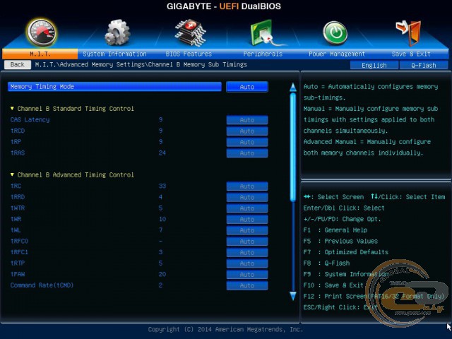Open the tRRD Auto dropdown
Image resolution: width=452 pixels, height=339 pixels.
[x=247, y=197]
